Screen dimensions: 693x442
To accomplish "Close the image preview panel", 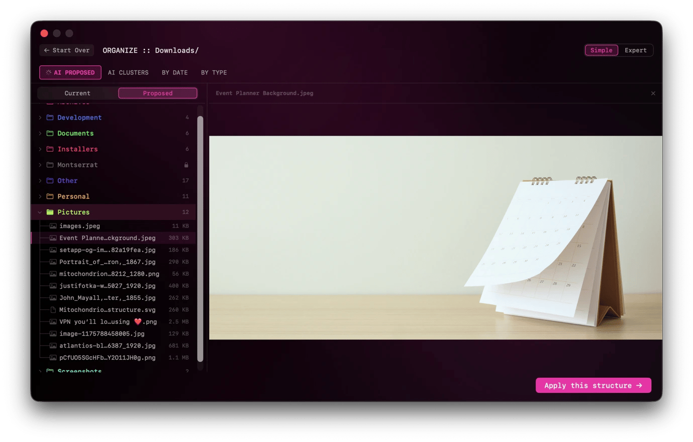I will [x=653, y=93].
